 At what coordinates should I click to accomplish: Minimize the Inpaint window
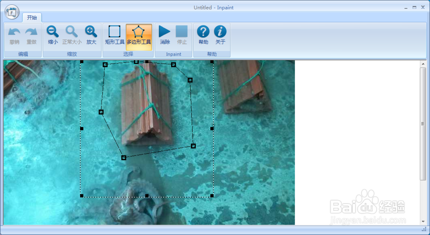pyautogui.click(x=405, y=8)
